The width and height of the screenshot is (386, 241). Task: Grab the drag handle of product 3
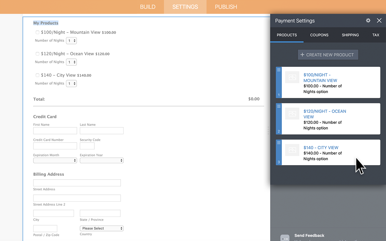tap(278, 142)
